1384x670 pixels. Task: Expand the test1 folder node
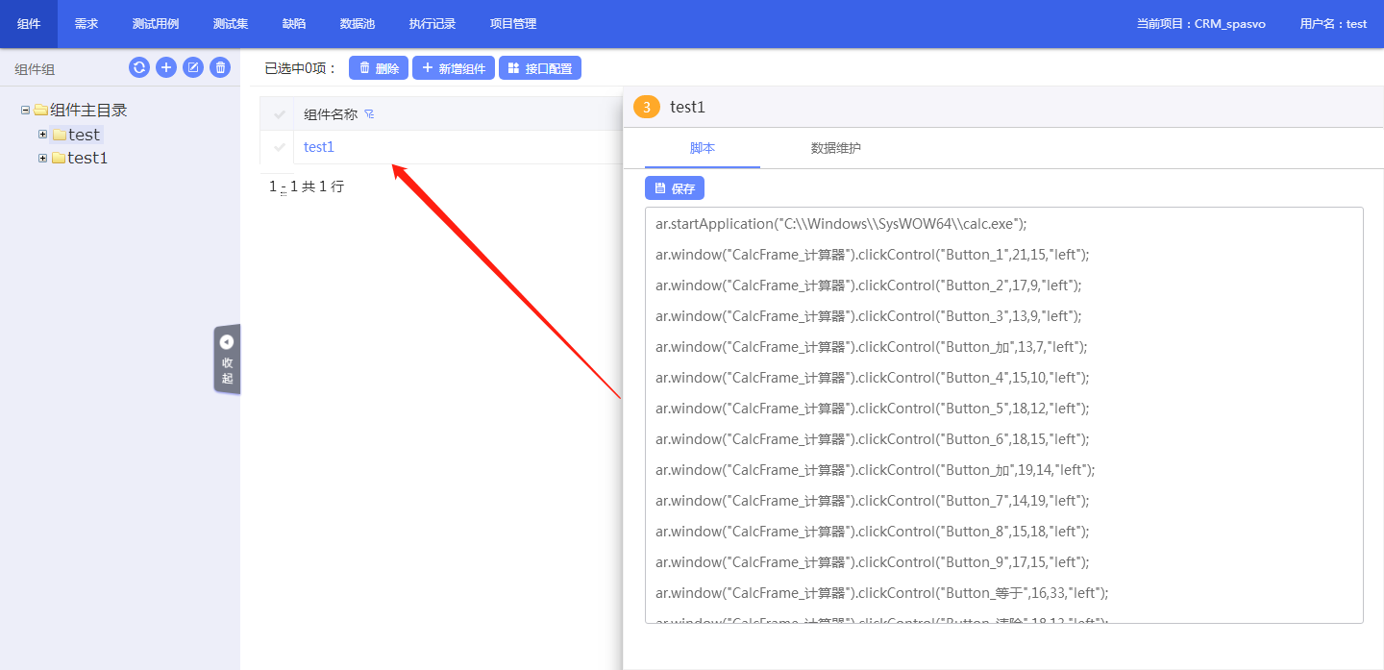click(42, 158)
